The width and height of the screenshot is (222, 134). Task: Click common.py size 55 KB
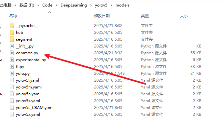196,53
